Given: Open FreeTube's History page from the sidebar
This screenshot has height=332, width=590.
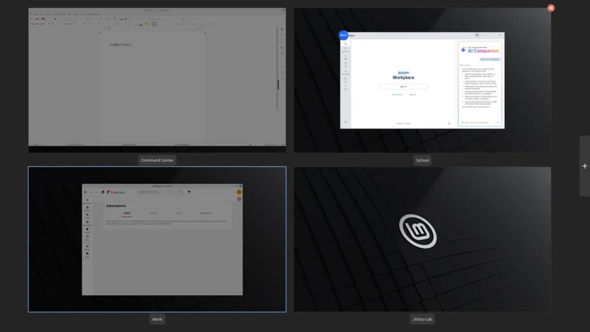Looking at the screenshot, I should [x=88, y=237].
